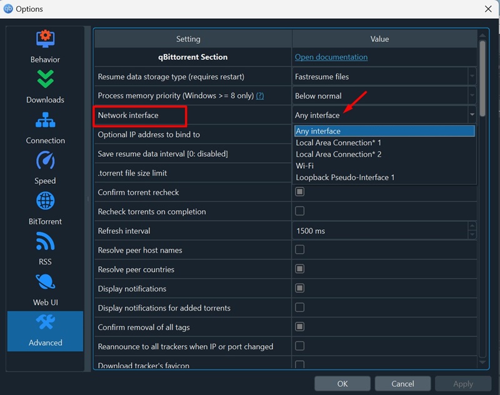500x395 pixels.
Task: Toggle Confirm torrent recheck checkbox
Action: coord(299,192)
